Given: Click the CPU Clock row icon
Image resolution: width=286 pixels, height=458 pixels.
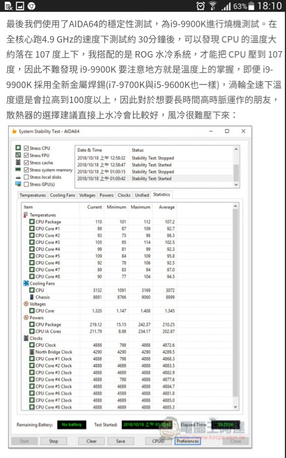Looking at the screenshot, I should coord(32,345).
